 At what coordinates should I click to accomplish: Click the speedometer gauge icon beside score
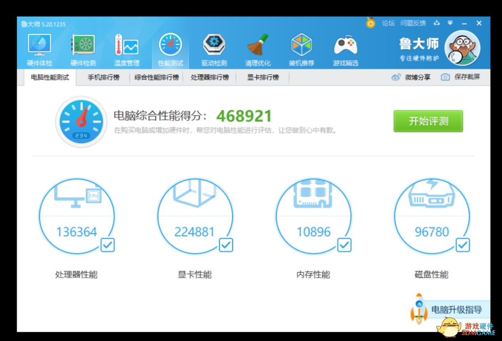point(81,122)
